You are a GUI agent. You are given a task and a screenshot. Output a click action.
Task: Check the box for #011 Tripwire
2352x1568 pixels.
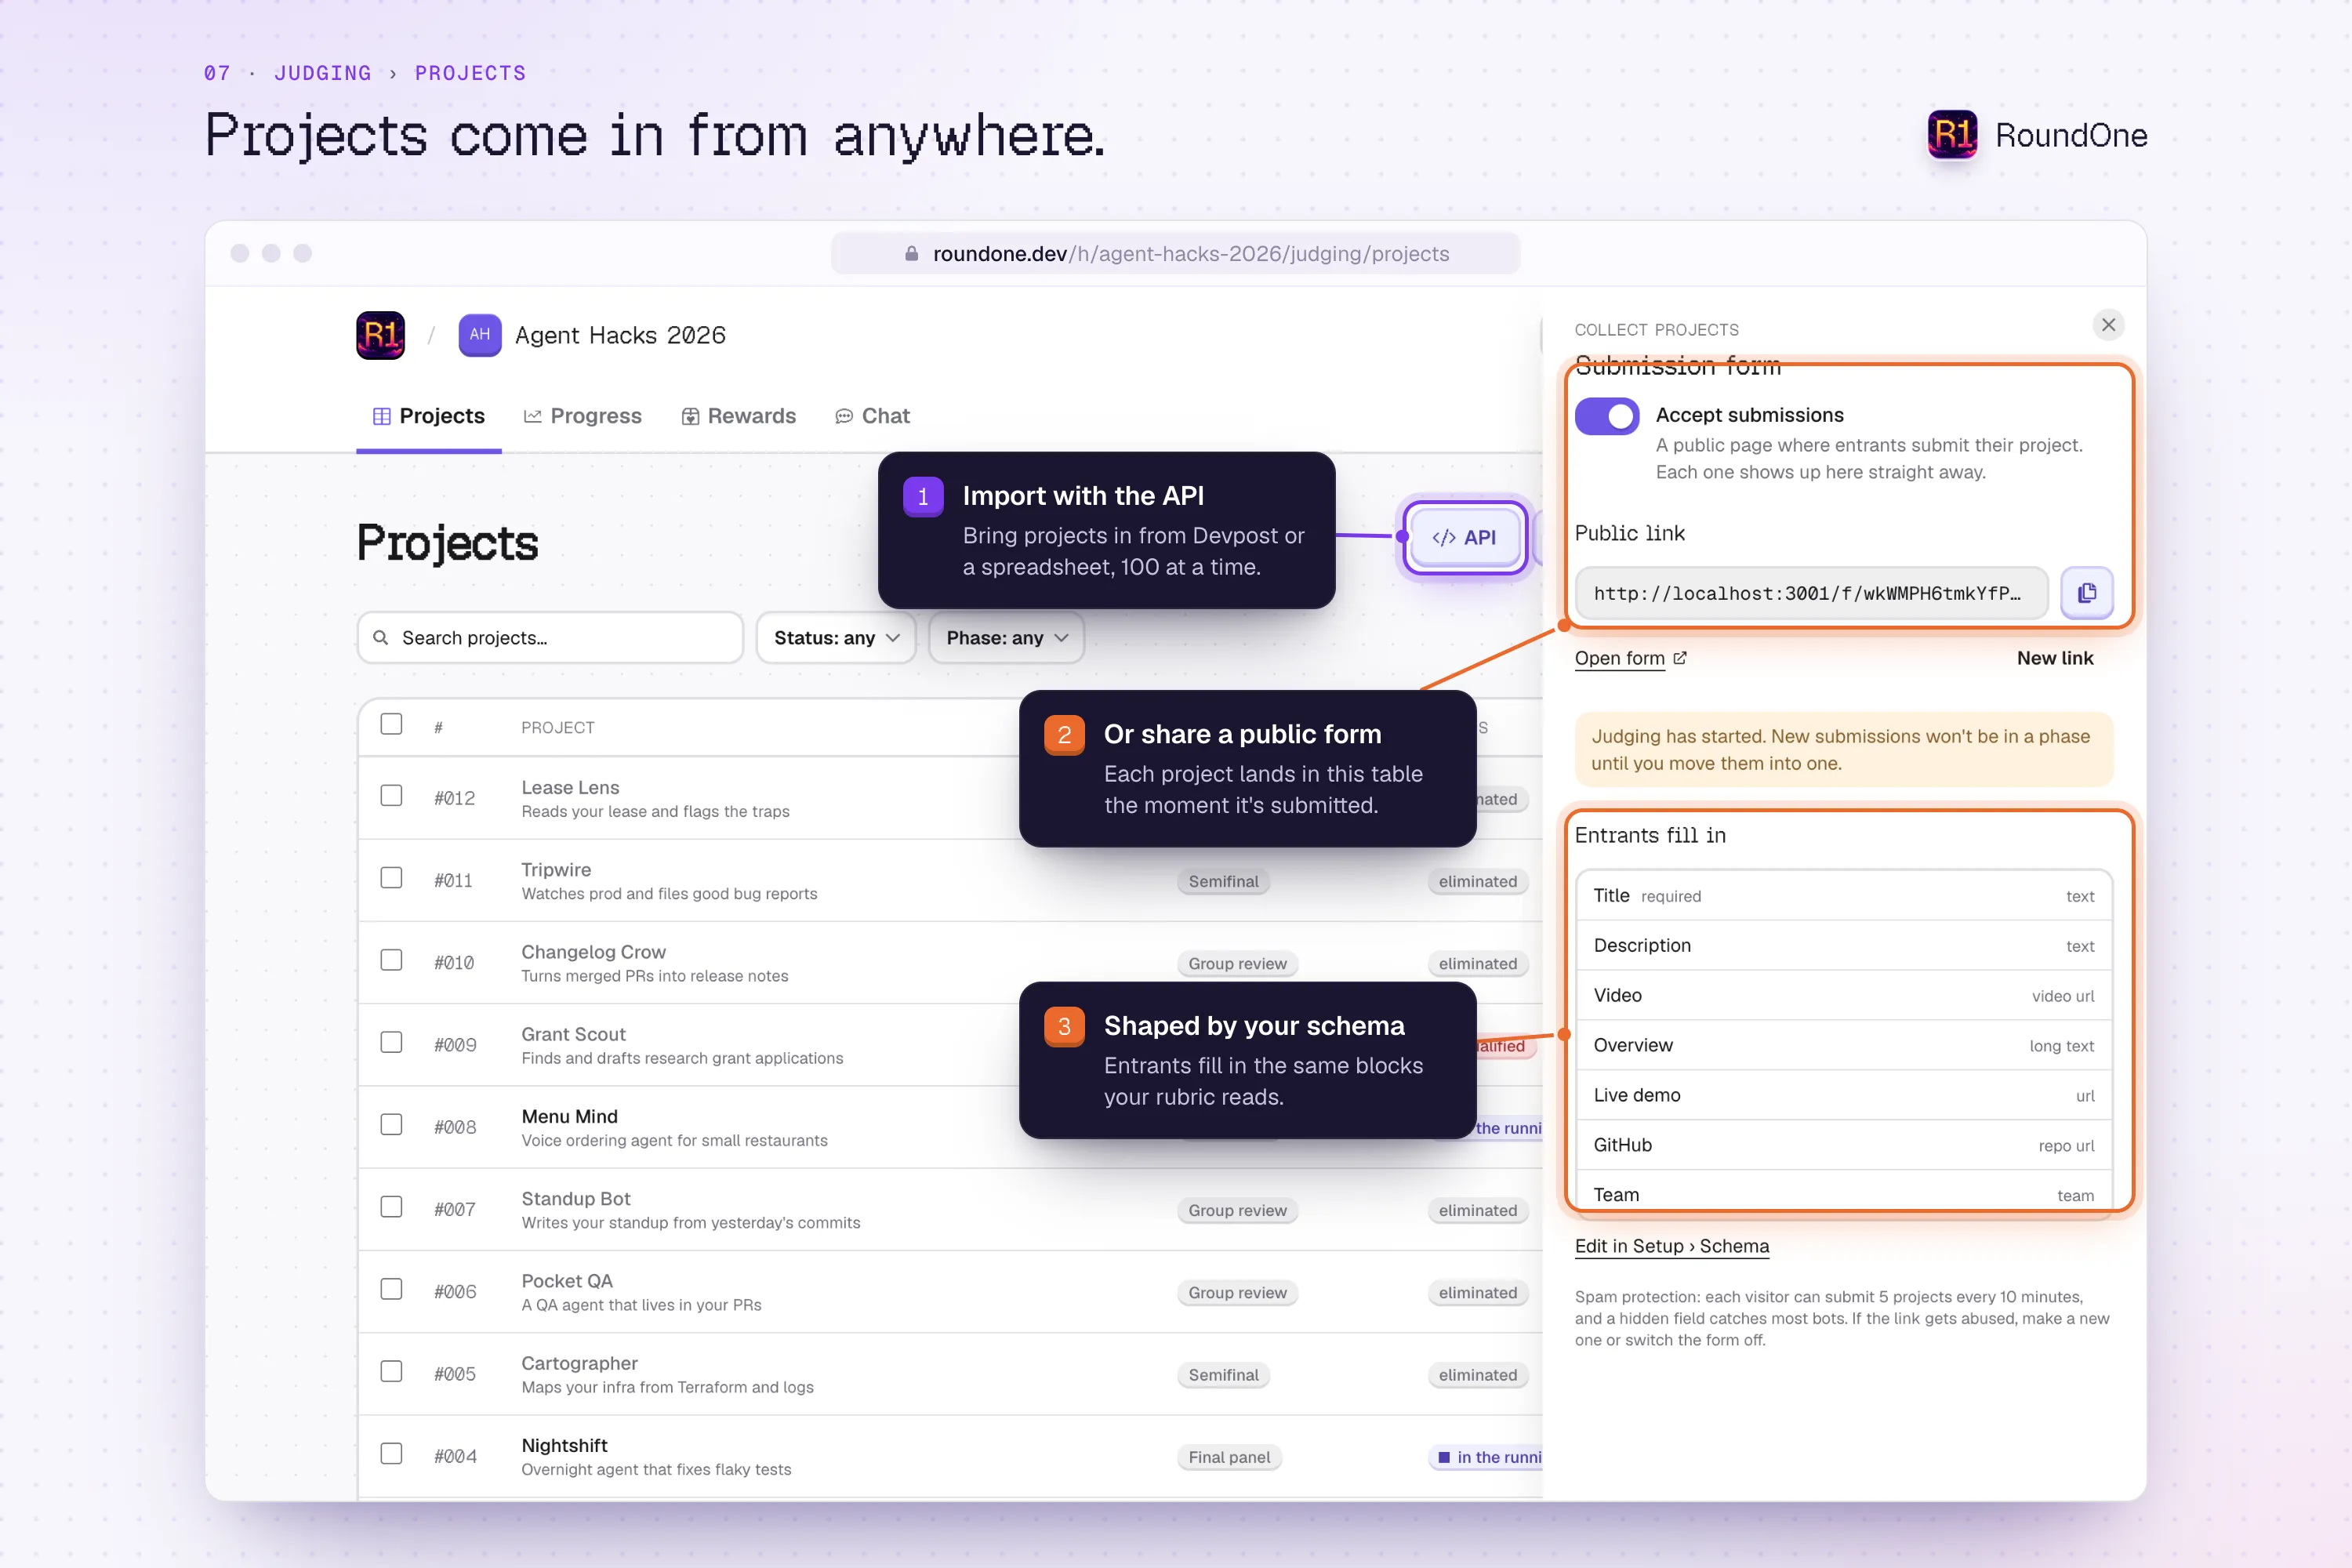pos(391,878)
